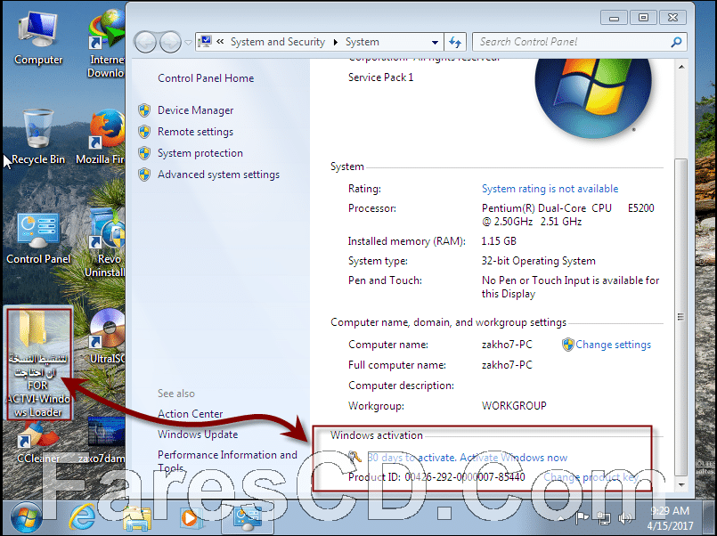Open Remote settings
717x536 pixels.
[196, 132]
